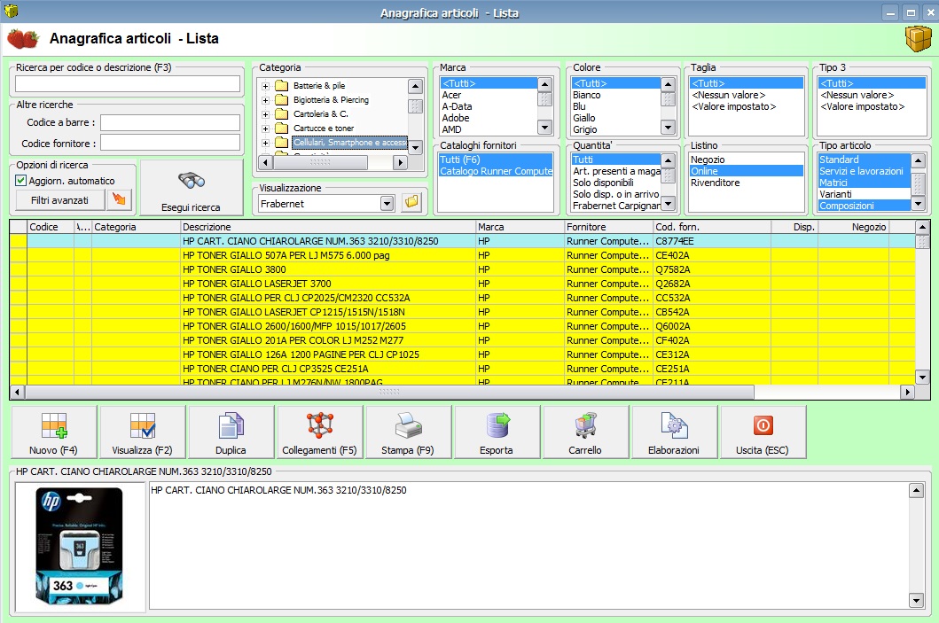Expand the Batterie & pile tree node
The image size is (939, 623).
point(265,86)
